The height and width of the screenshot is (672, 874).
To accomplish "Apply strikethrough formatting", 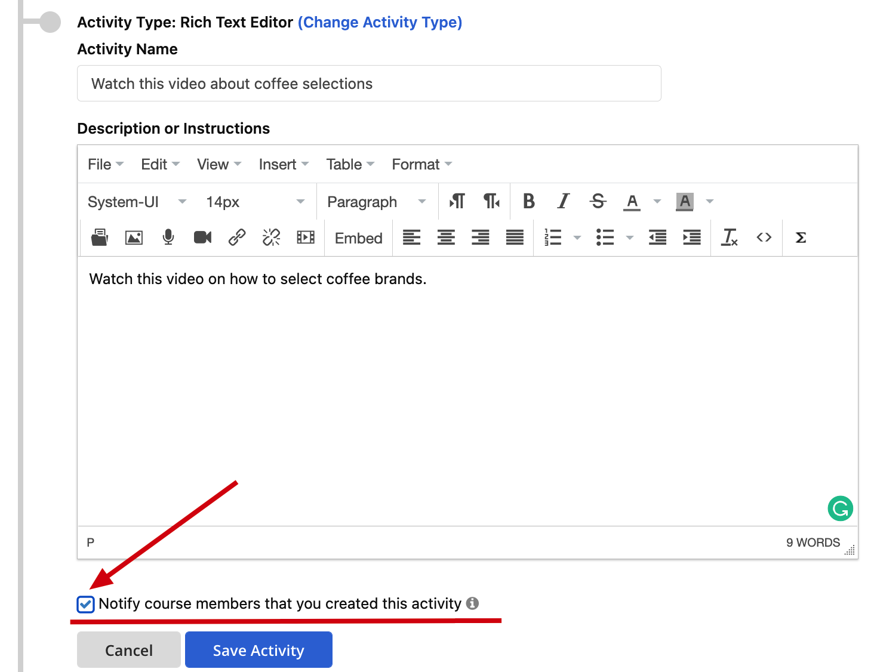I will point(598,202).
